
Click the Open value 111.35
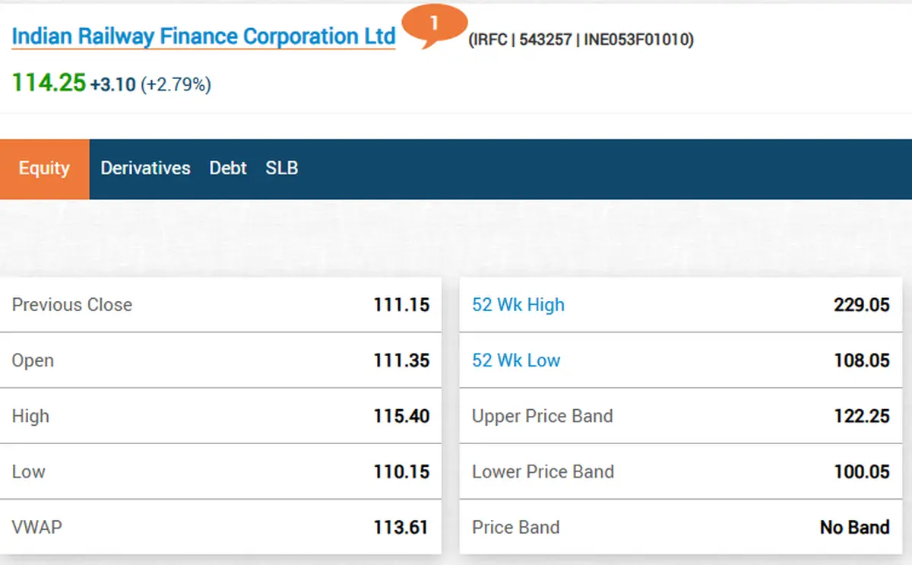[x=401, y=360]
